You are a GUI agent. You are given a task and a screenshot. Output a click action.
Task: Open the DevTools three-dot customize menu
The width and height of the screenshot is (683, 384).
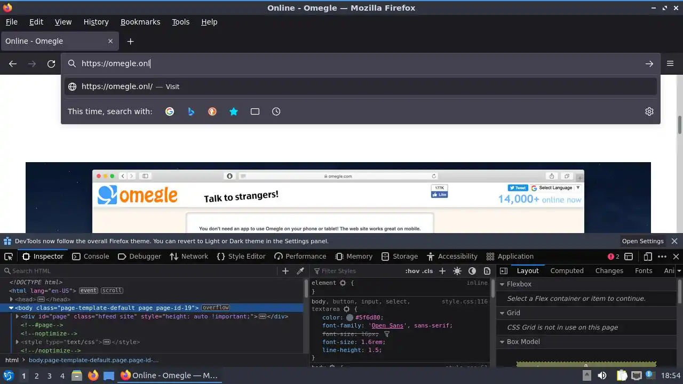click(662, 257)
